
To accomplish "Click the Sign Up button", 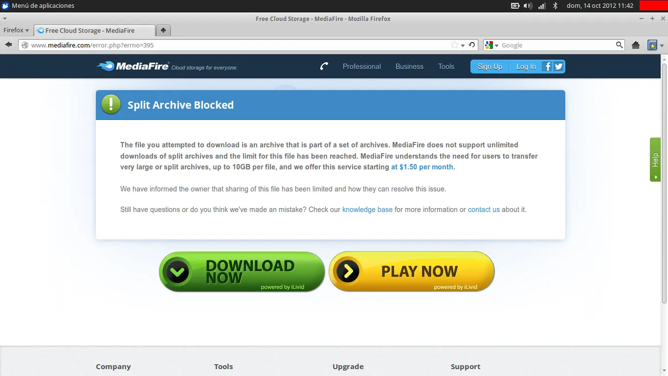I will coord(490,67).
